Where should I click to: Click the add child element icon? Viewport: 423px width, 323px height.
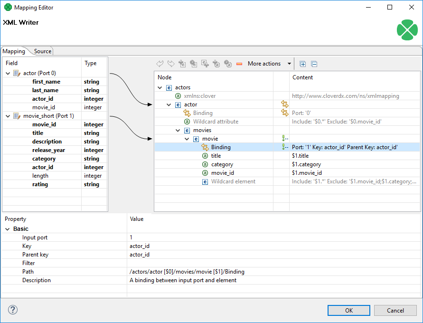click(x=182, y=64)
